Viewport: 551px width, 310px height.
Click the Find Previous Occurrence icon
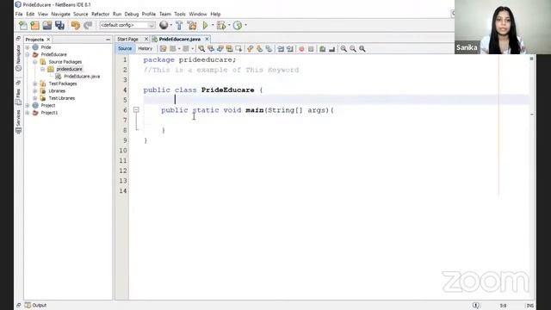pos(211,49)
